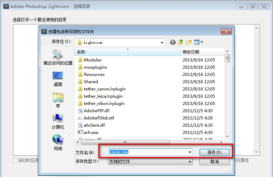The image size is (273, 184).
Task: Sort by the 名称 column header
Action: [128, 52]
